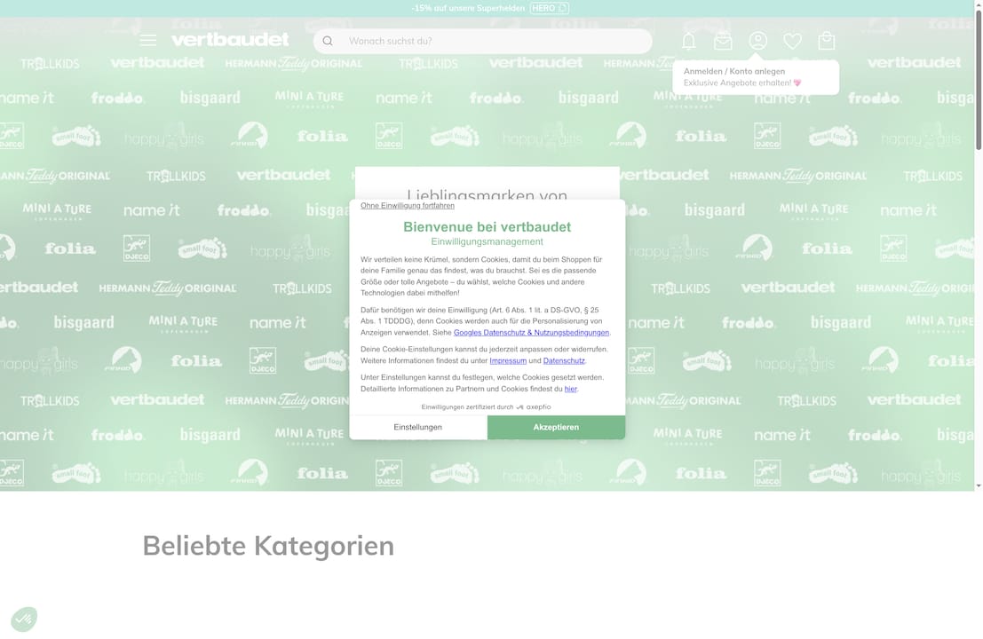Image resolution: width=983 pixels, height=639 pixels.
Task: Click 'Ohne Einwilligung fortfahren' link
Action: pyautogui.click(x=408, y=206)
